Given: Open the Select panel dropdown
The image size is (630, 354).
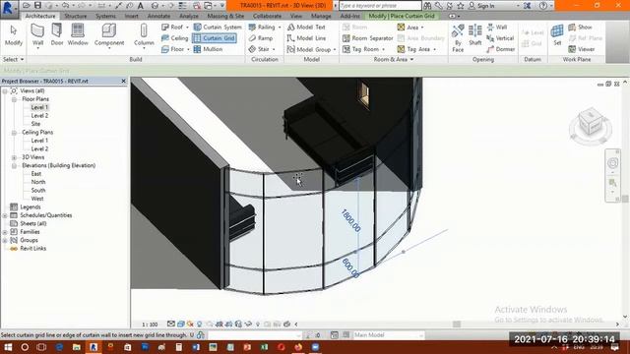Looking at the screenshot, I should tap(13, 59).
